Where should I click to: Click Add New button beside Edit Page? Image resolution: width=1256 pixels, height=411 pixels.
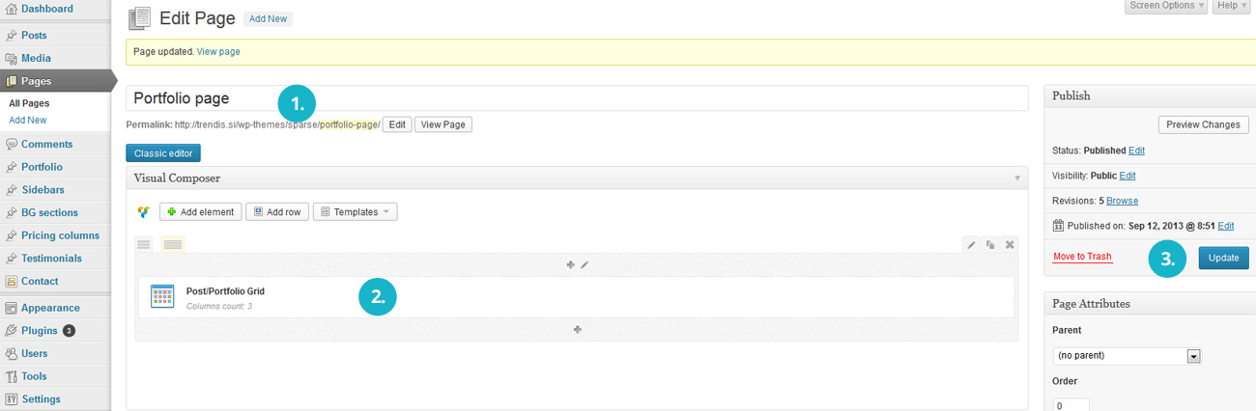coord(268,18)
